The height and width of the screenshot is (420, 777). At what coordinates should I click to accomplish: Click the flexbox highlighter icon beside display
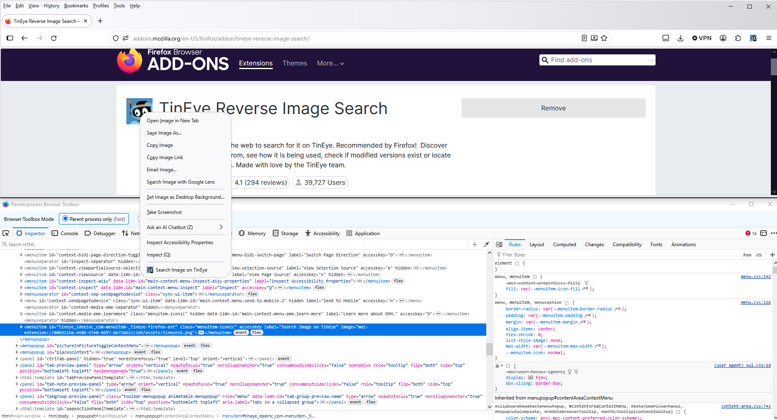pos(530,377)
